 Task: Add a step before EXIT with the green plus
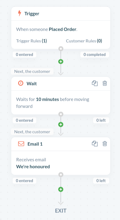pyautogui.click(x=61, y=190)
